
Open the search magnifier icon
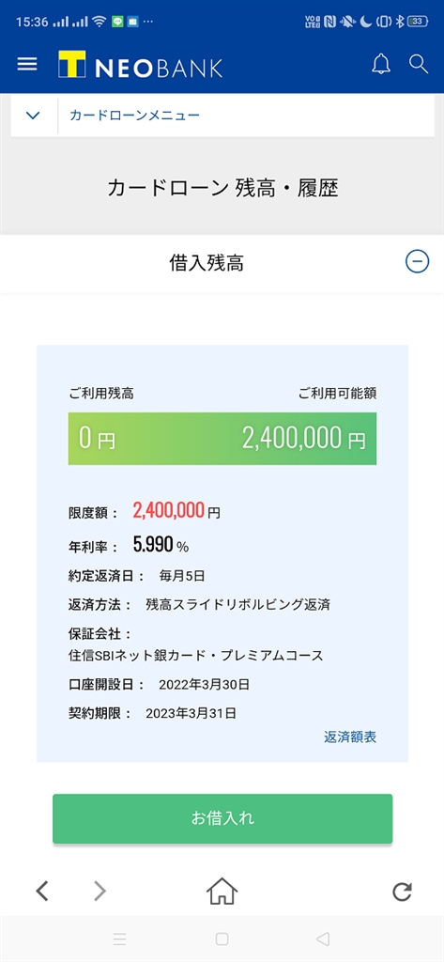click(419, 64)
